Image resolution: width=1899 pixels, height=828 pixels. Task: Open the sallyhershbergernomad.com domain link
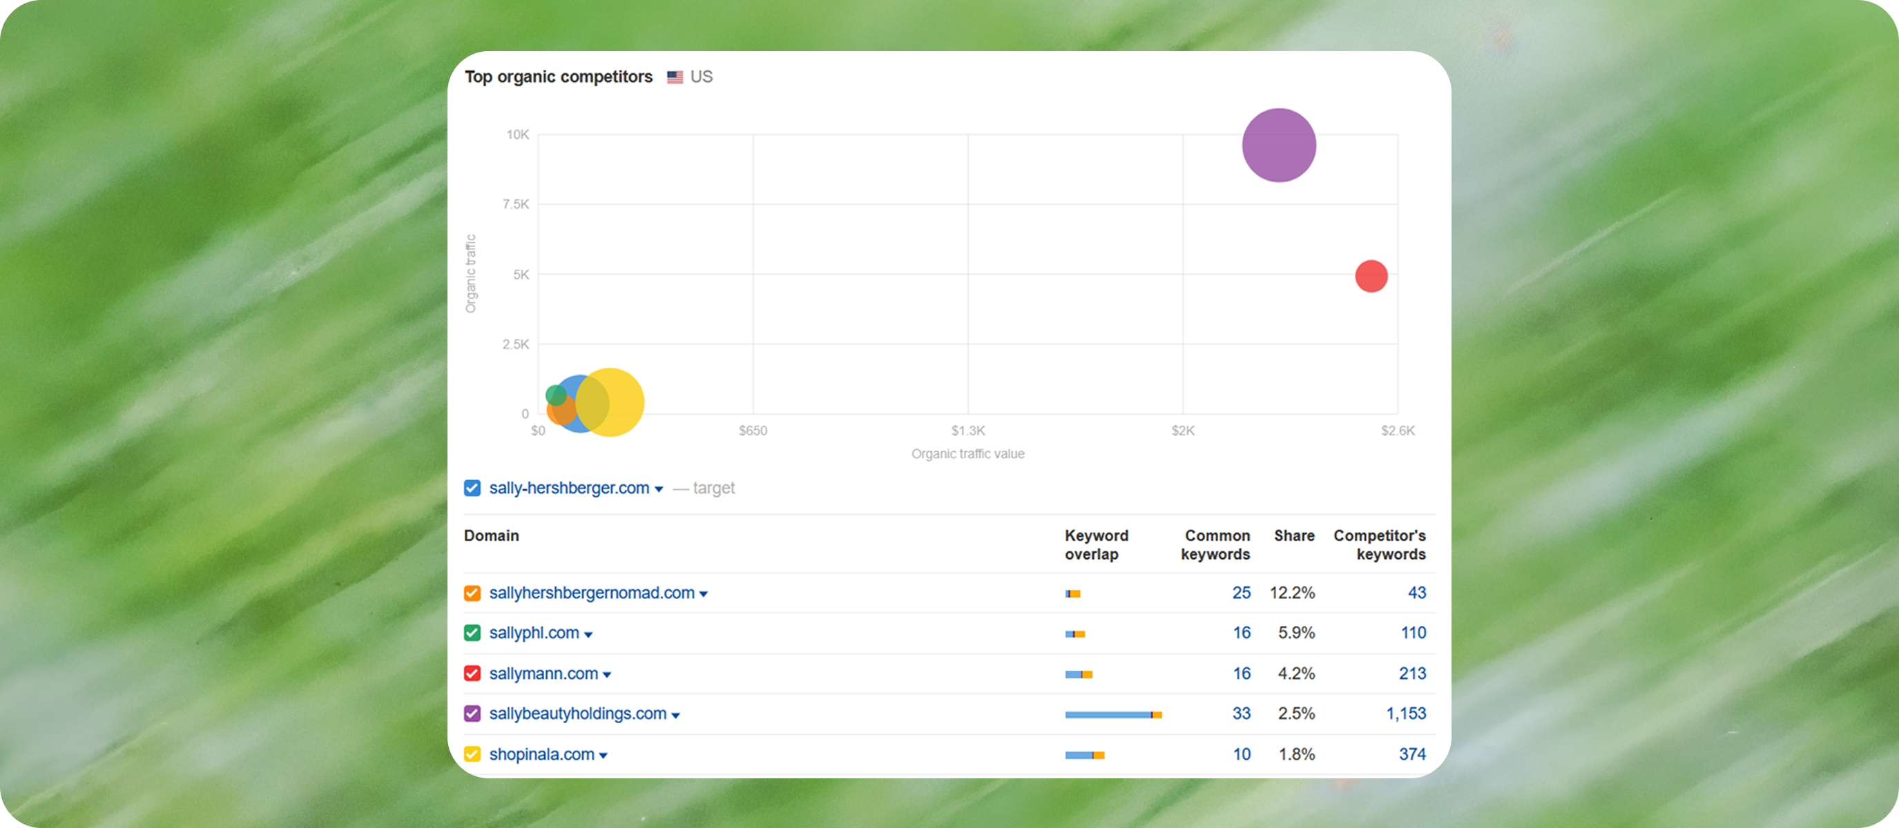pos(592,593)
